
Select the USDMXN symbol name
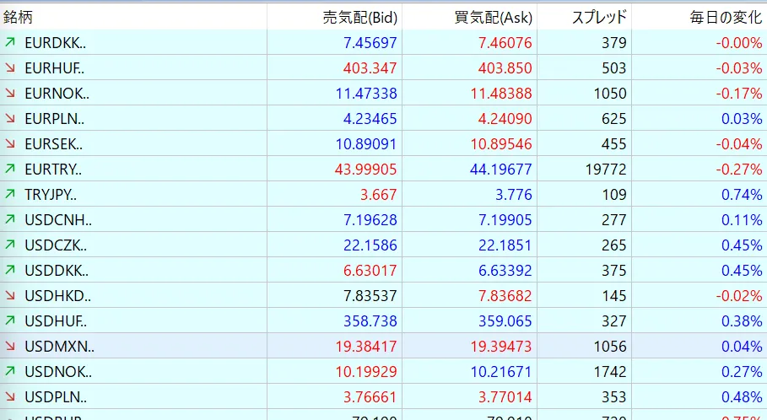point(59,347)
